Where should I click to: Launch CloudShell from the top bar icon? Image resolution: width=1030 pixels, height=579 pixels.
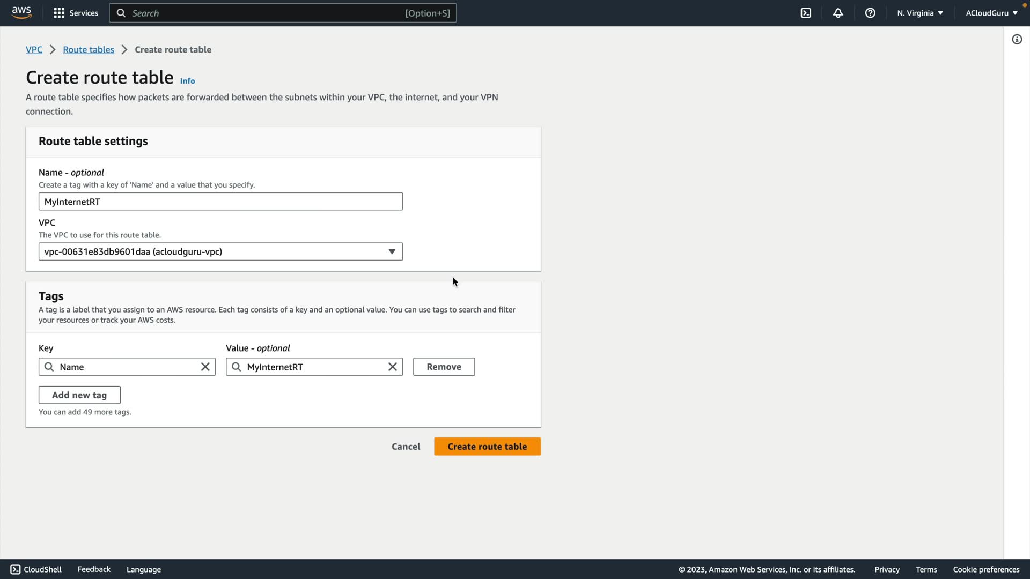(806, 13)
